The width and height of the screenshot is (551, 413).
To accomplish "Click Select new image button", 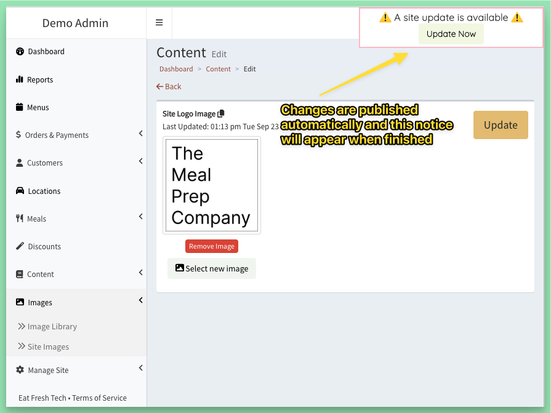I will (x=212, y=268).
